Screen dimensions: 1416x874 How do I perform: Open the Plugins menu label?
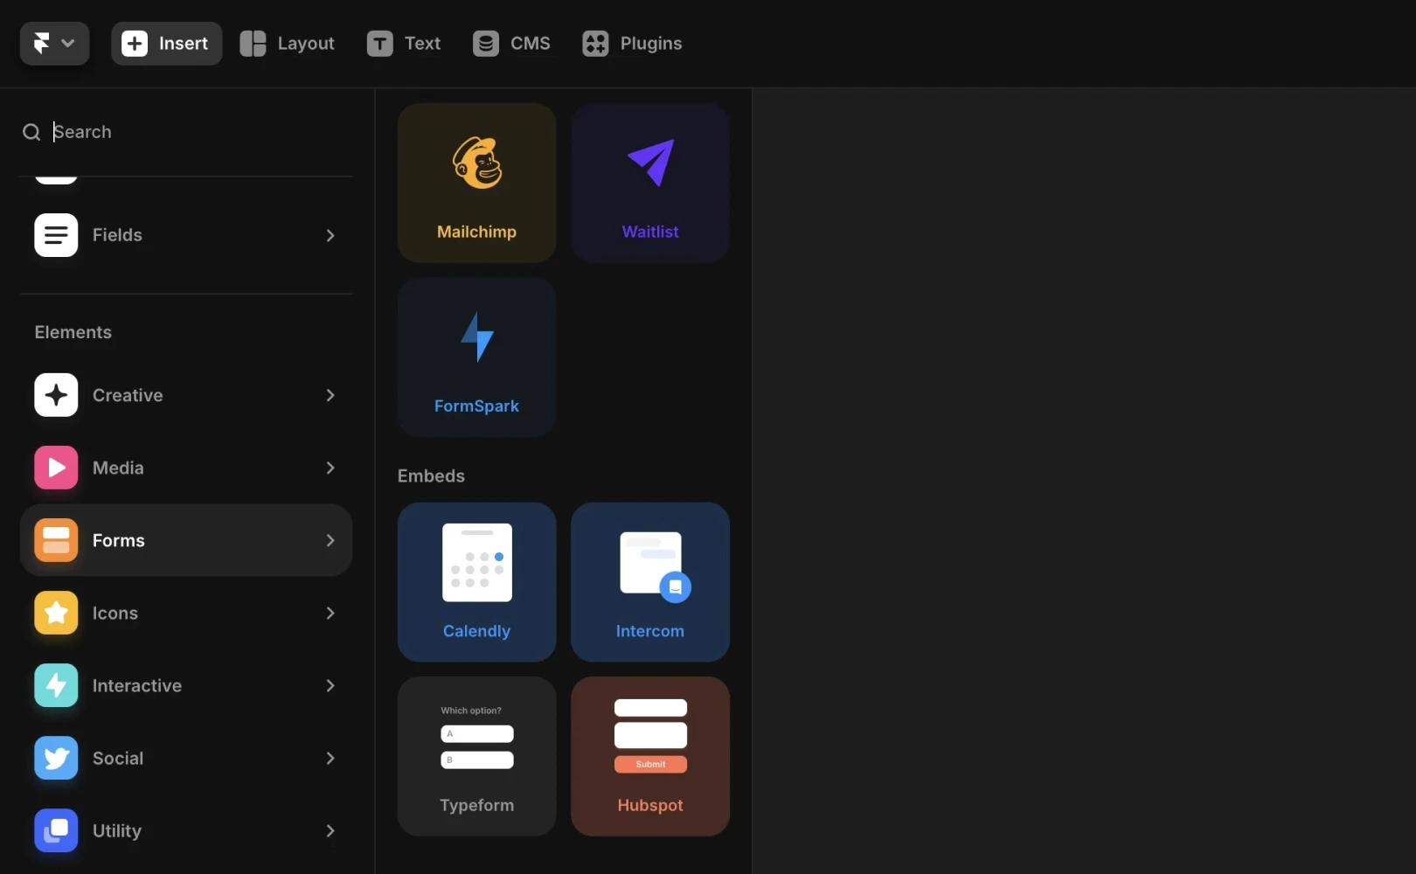pyautogui.click(x=651, y=44)
